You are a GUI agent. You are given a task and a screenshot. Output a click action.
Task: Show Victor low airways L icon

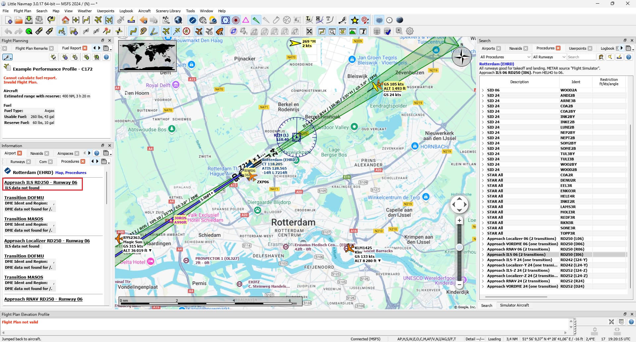tap(309, 20)
